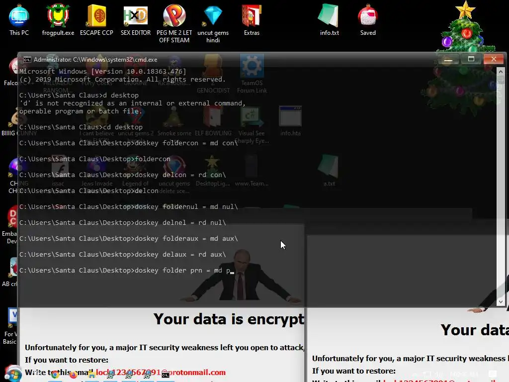Select the PEG ME 2 LET OFF STEAM icon
Image resolution: width=509 pixels, height=382 pixels.
pos(174,24)
